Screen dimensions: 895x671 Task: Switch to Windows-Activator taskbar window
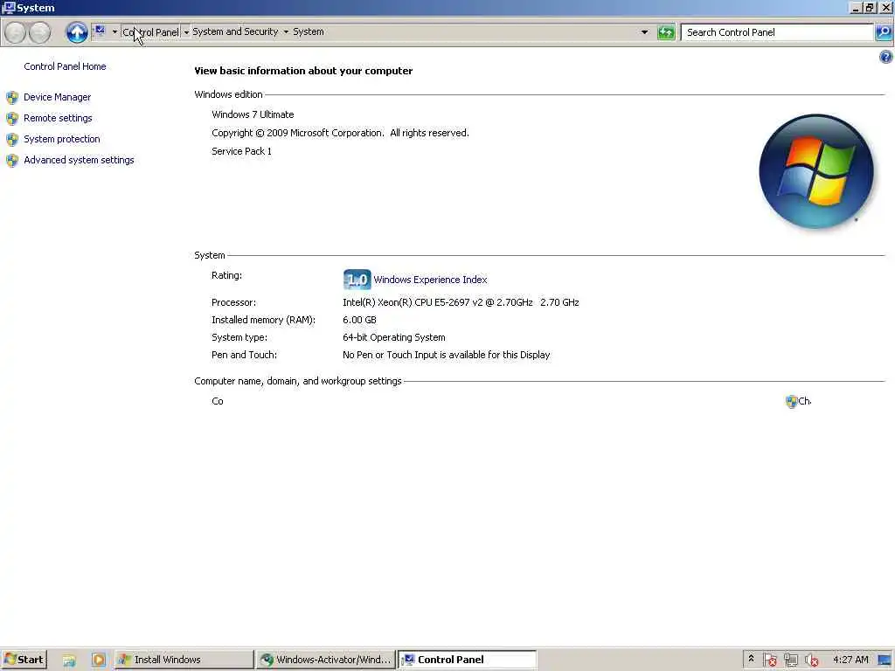click(x=325, y=660)
